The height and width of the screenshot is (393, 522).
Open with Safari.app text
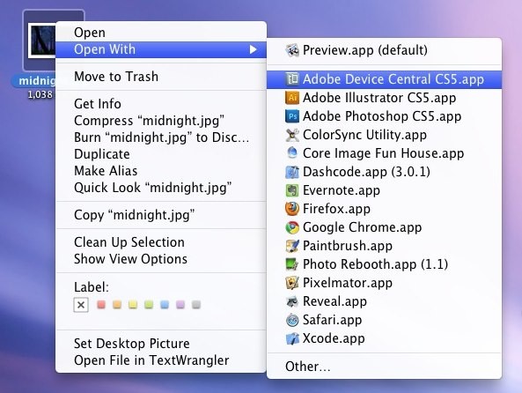[332, 320]
